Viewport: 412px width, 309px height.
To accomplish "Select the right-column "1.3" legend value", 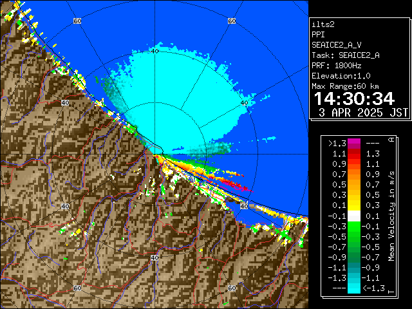I will 373,154.
